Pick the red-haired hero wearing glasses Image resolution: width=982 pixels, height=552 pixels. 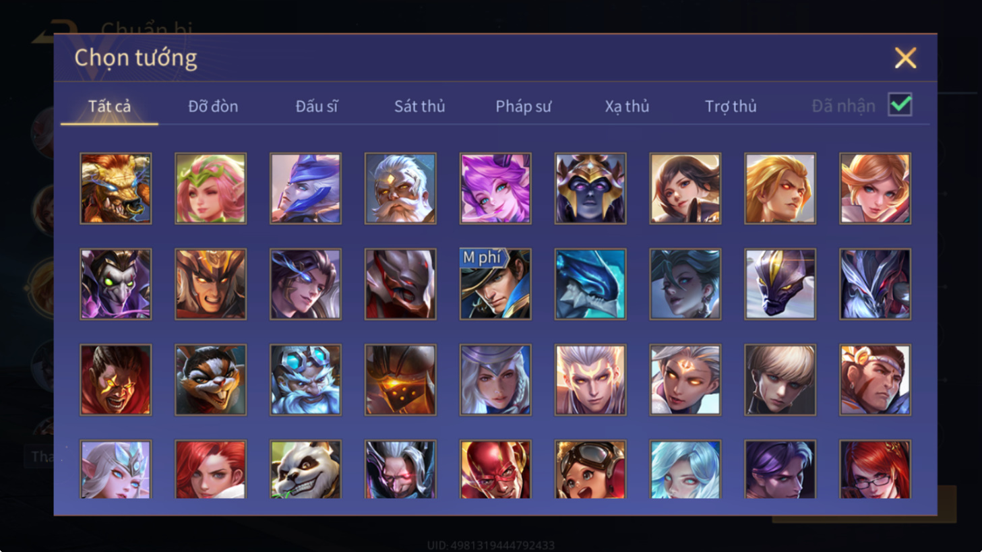pos(875,470)
